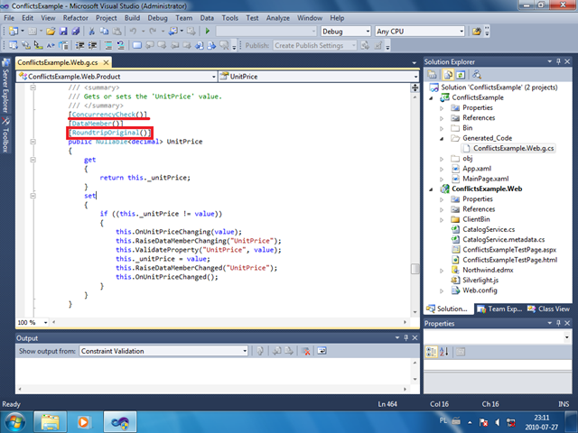
Task: Click the View Class Diagram icon
Action: pyautogui.click(x=477, y=75)
